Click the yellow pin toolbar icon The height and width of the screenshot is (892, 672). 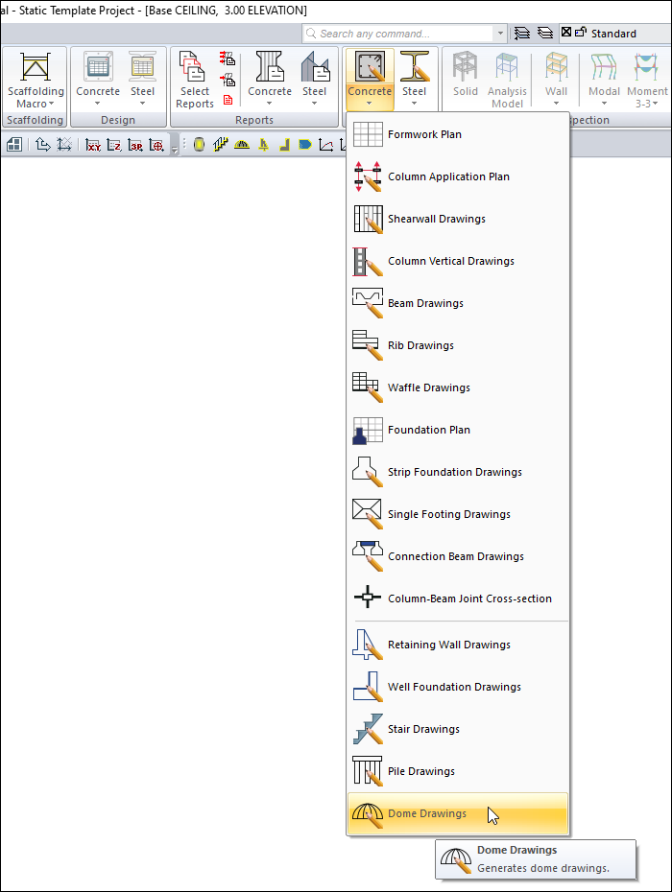[263, 145]
